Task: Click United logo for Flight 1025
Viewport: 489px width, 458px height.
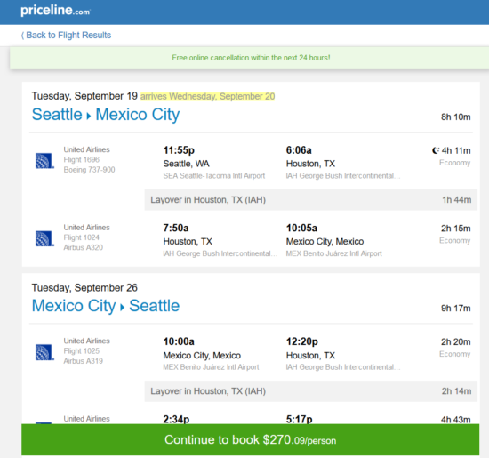Action: (x=44, y=352)
